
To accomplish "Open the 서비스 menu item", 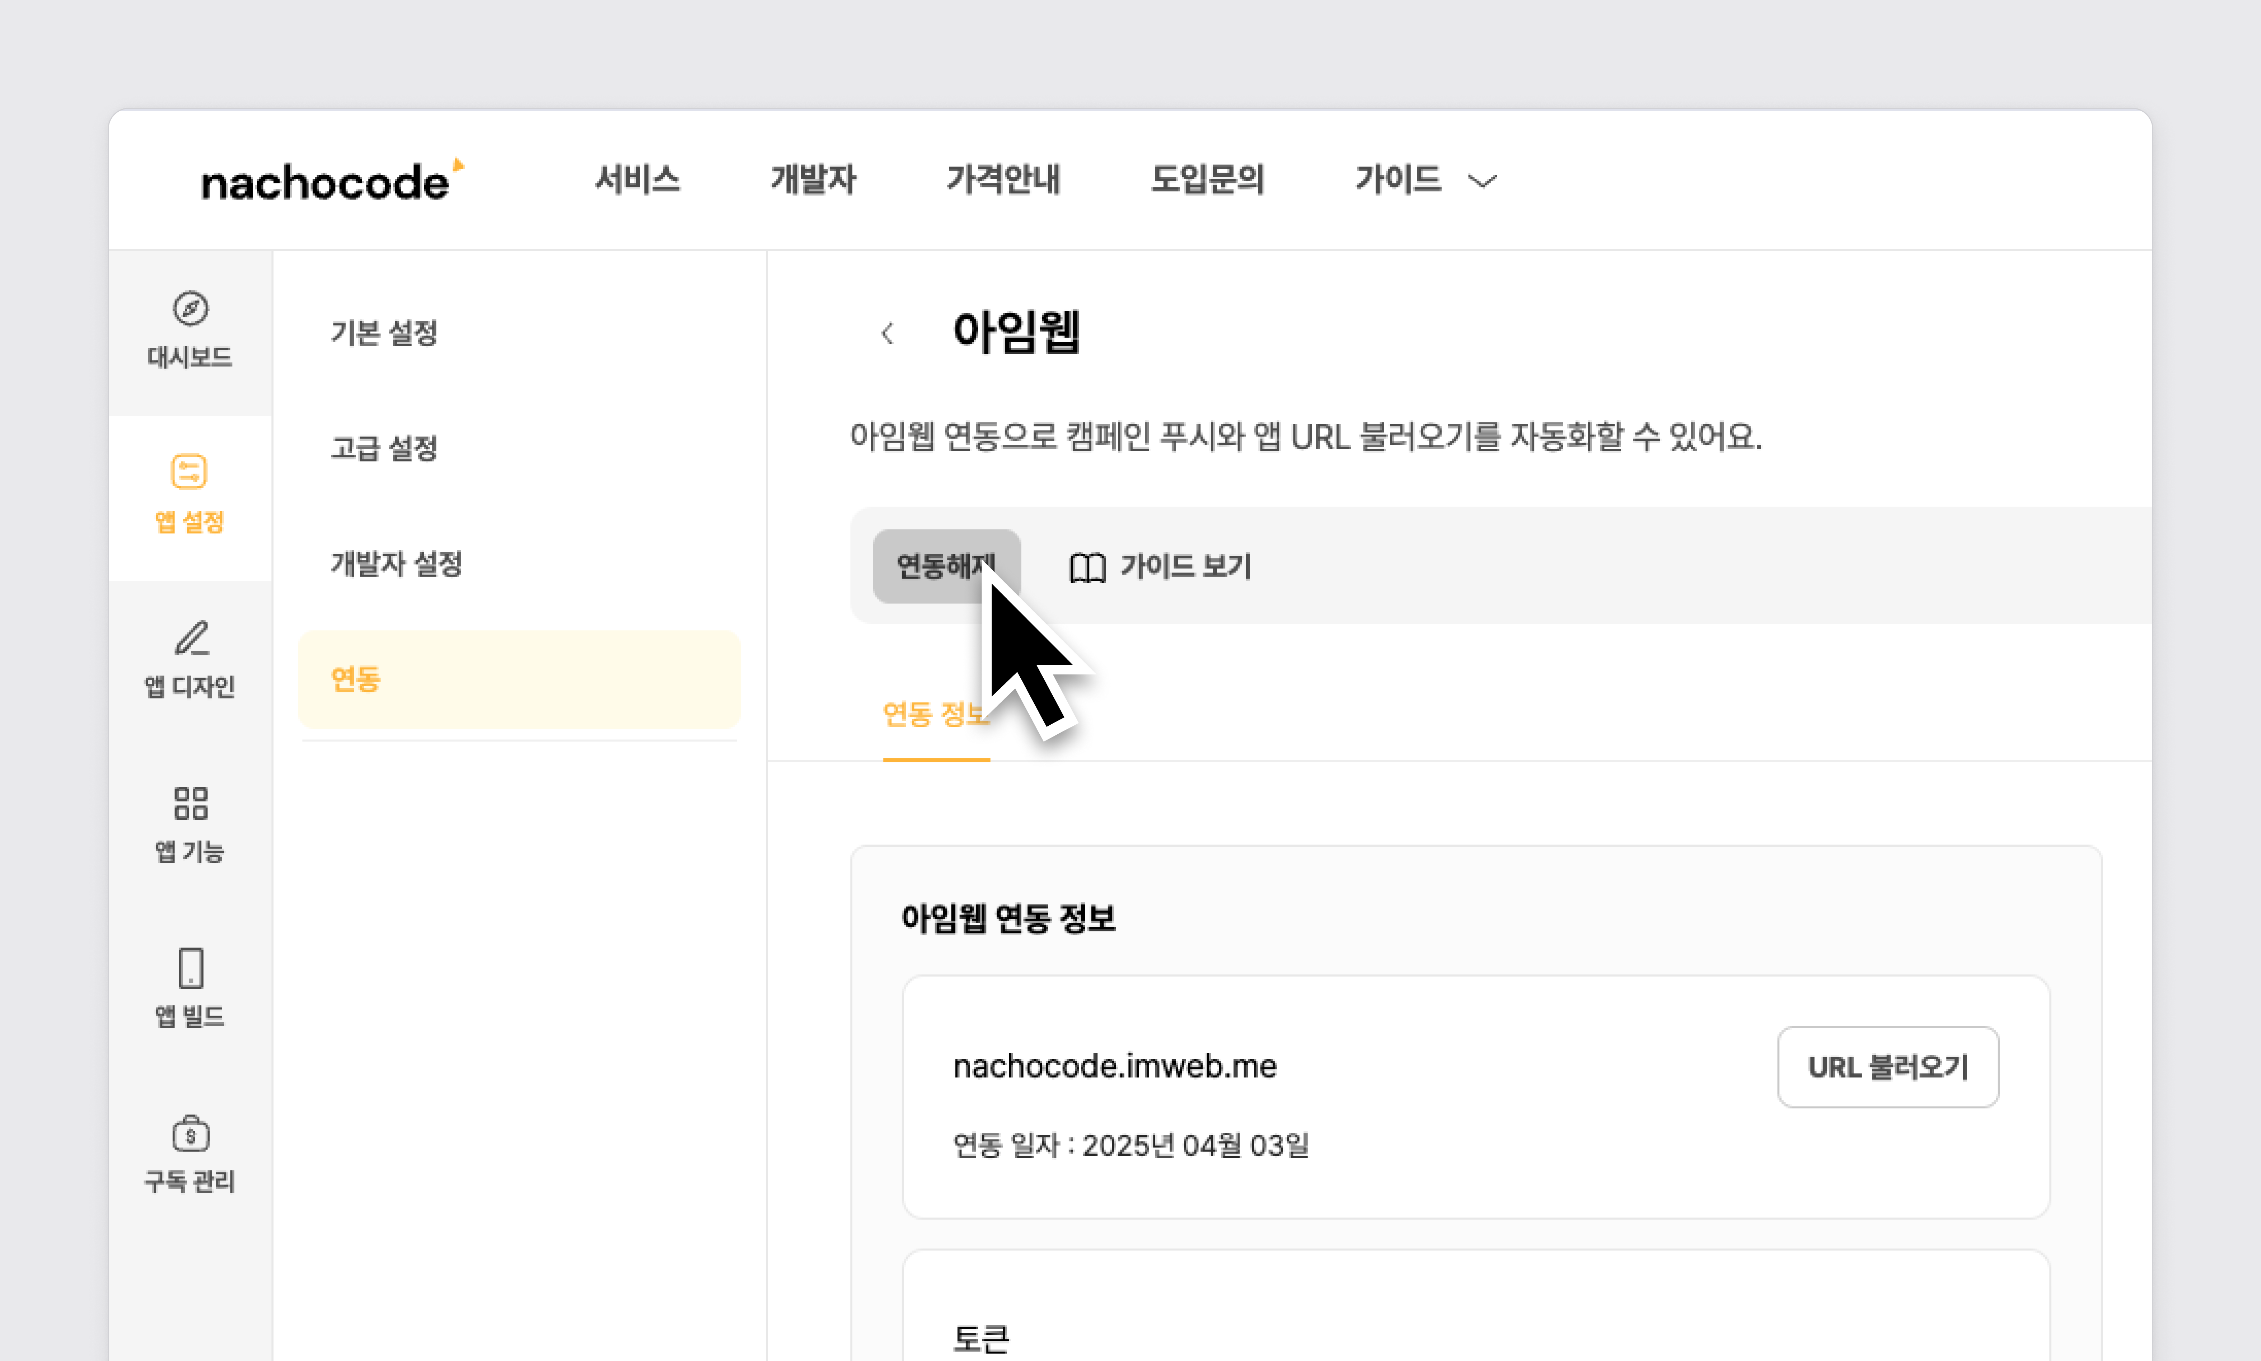I will click(x=637, y=179).
